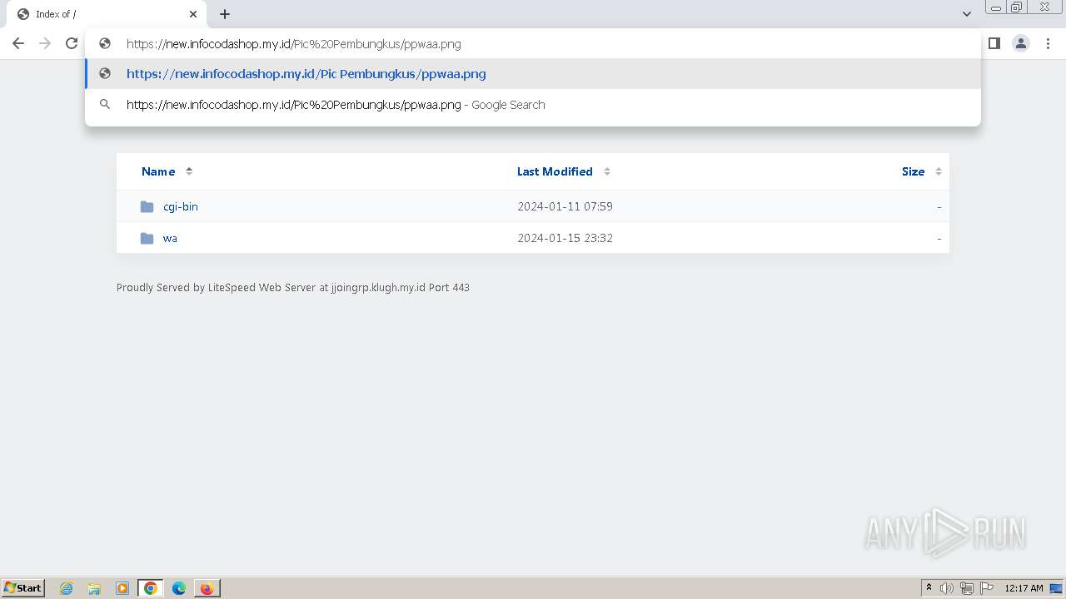Click the globe icon in URL suggestion

click(105, 73)
